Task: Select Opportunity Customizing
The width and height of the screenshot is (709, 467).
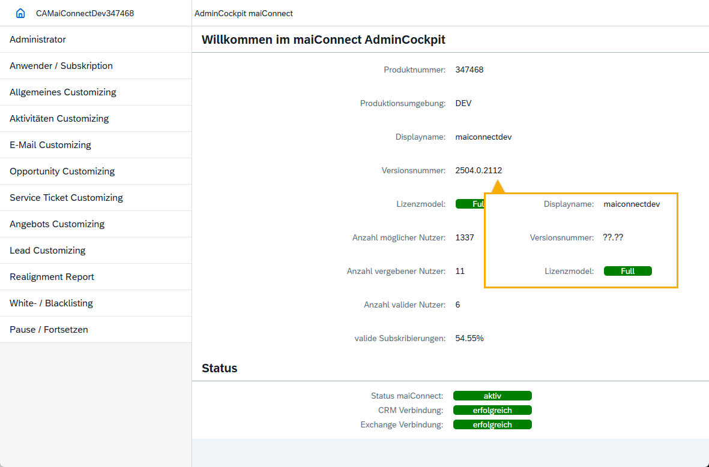Action: pos(62,171)
